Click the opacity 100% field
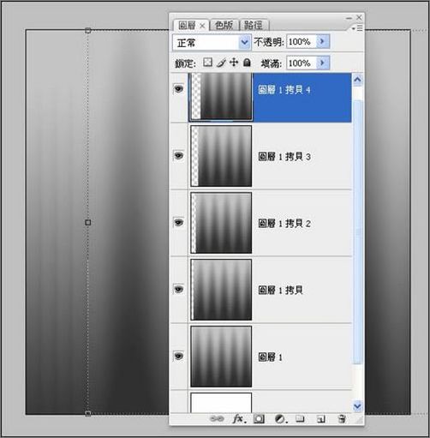430x438 pixels. coord(302,41)
